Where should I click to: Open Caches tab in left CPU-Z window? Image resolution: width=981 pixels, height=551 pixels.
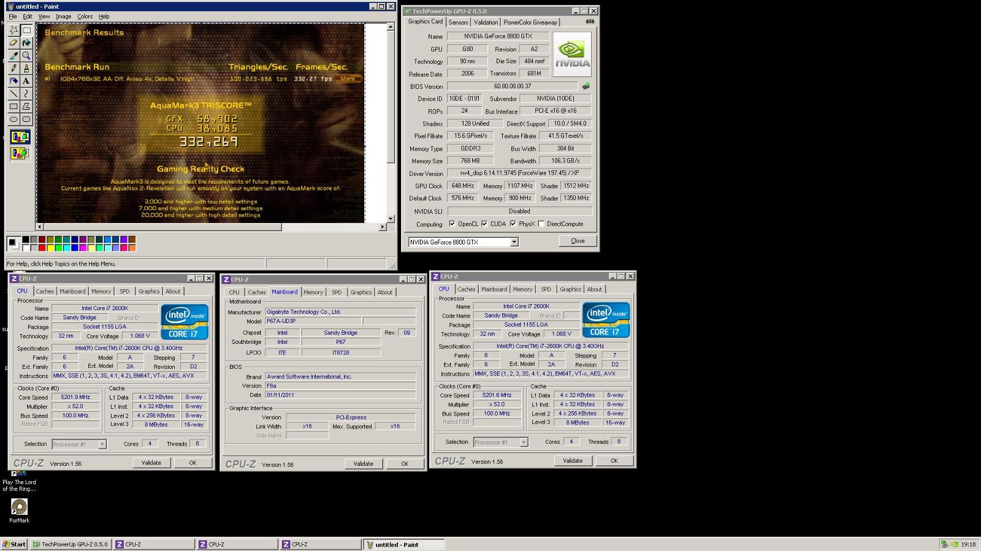(x=45, y=291)
